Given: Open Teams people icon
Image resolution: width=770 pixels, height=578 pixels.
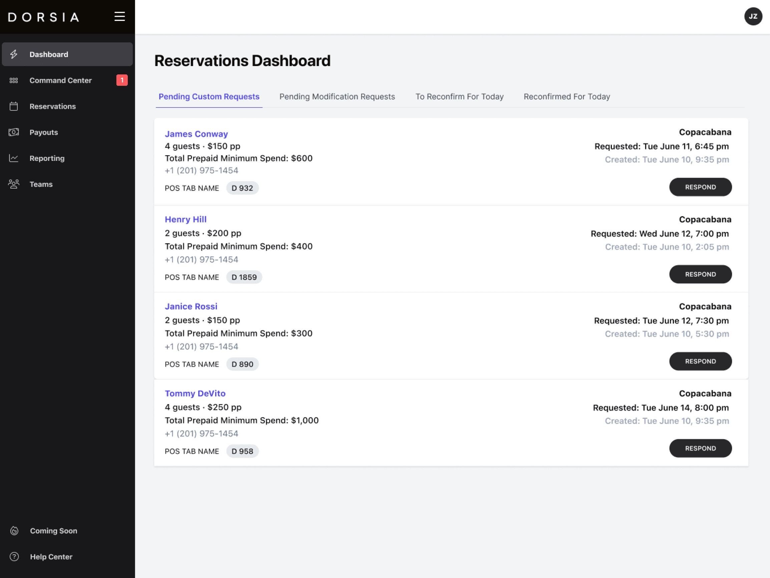Looking at the screenshot, I should (14, 184).
